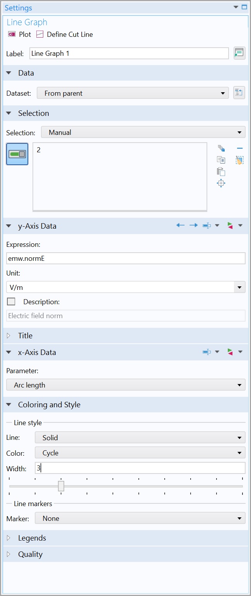Collapse the Coloring and Style section
This screenshot has height=596, width=251.
pyautogui.click(x=9, y=405)
